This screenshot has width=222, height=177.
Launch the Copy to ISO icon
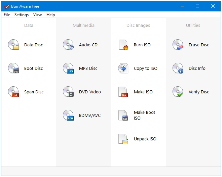tap(123, 68)
